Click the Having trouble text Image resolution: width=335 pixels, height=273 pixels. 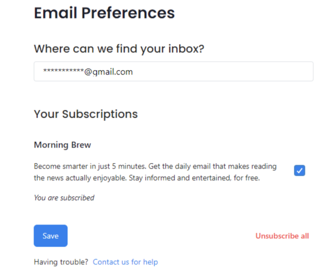[x=61, y=262]
